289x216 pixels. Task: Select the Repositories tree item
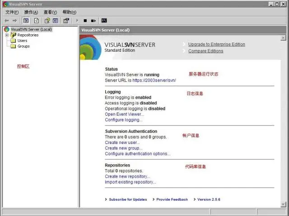point(28,35)
